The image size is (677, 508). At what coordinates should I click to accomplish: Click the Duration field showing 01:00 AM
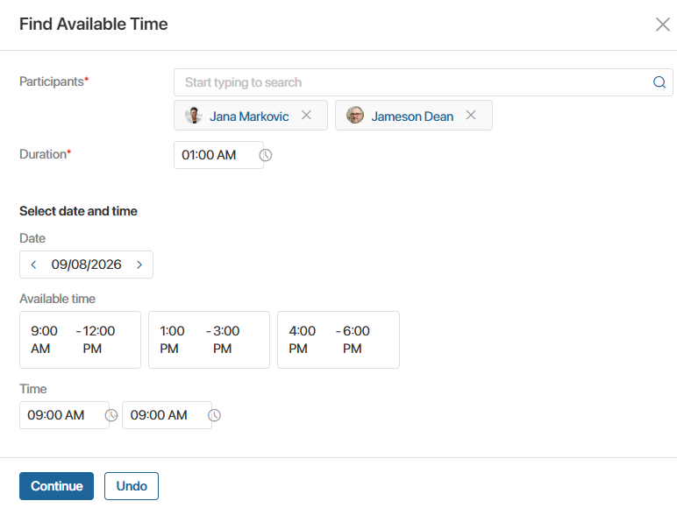[x=218, y=155]
